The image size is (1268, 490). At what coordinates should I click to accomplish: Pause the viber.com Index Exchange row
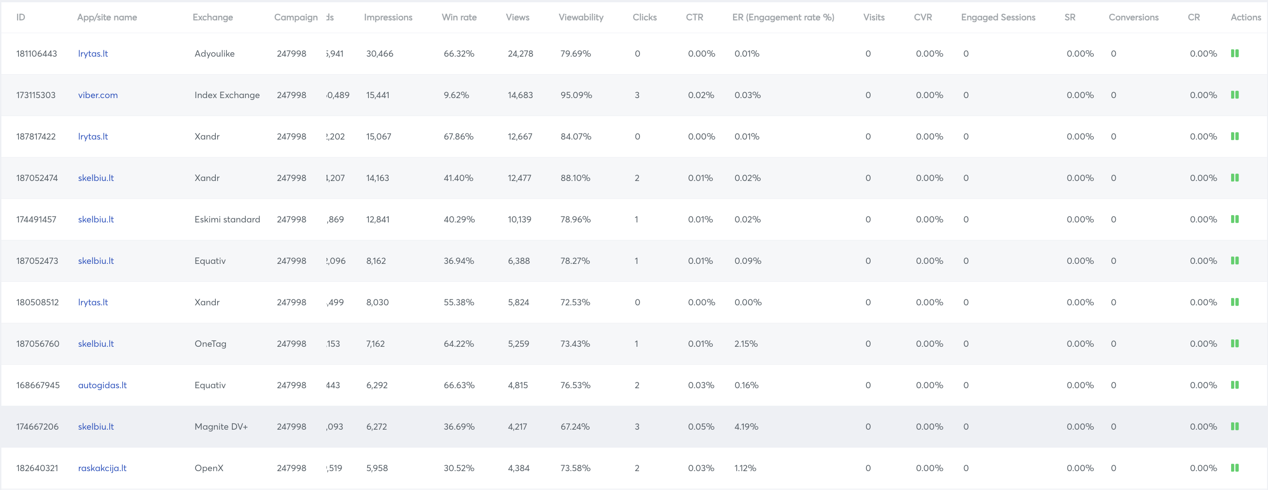(1234, 95)
